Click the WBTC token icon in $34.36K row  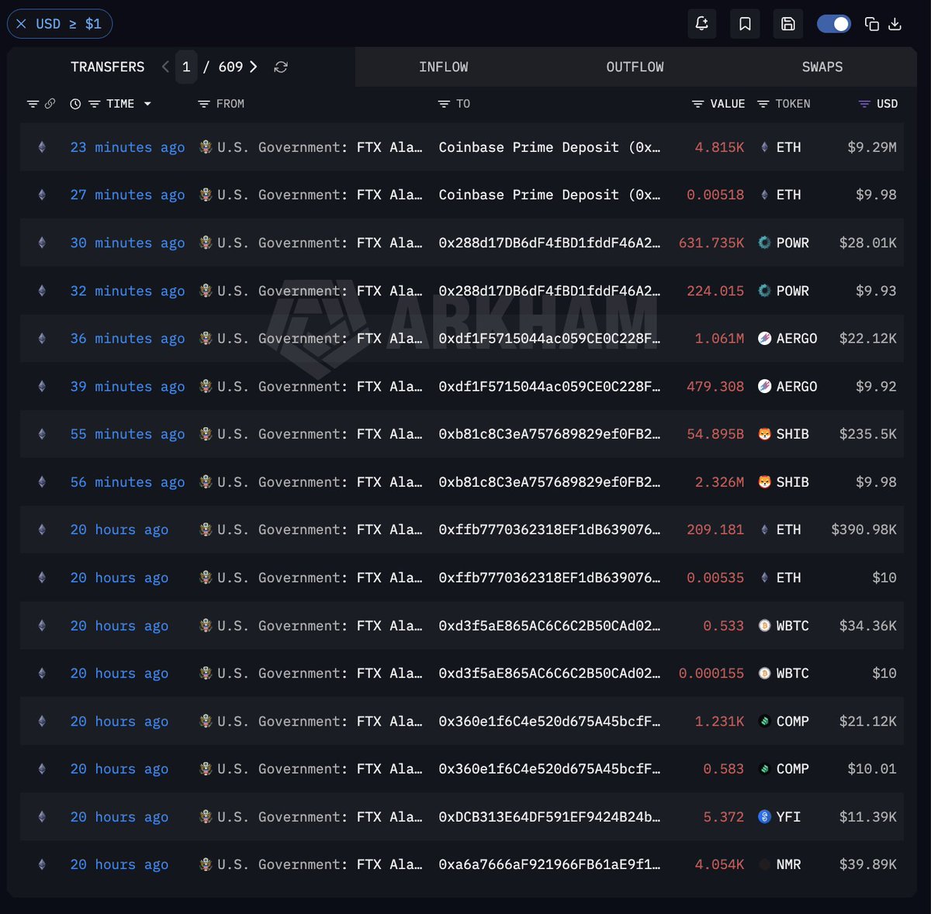click(x=764, y=626)
